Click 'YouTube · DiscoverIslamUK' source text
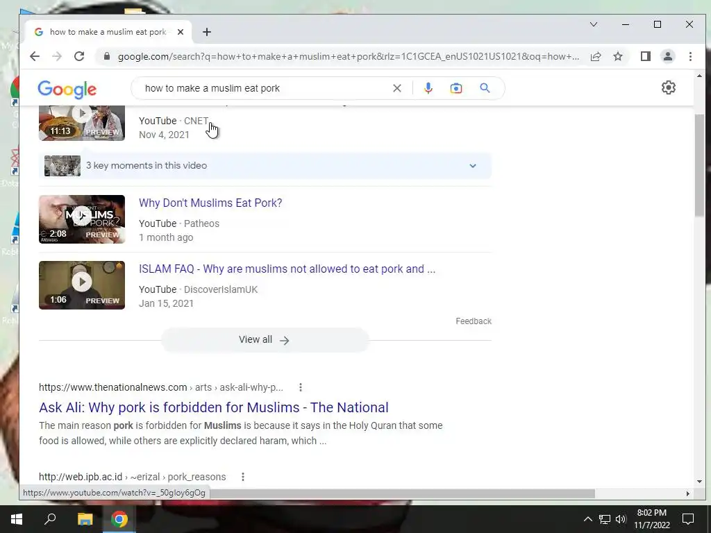This screenshot has width=711, height=533. [x=198, y=289]
